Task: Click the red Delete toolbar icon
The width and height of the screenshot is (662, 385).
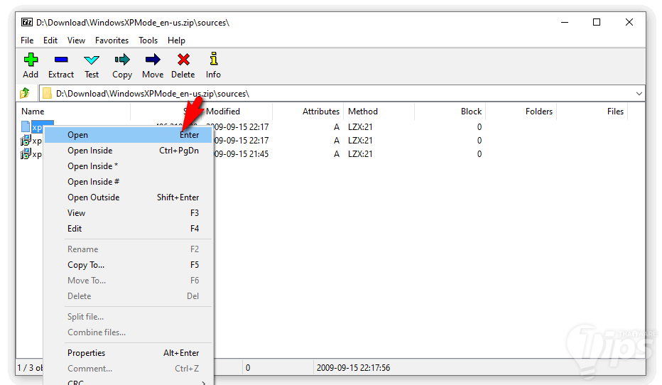Action: tap(183, 60)
